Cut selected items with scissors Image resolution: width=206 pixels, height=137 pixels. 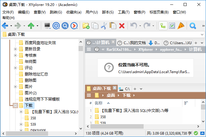104,26
